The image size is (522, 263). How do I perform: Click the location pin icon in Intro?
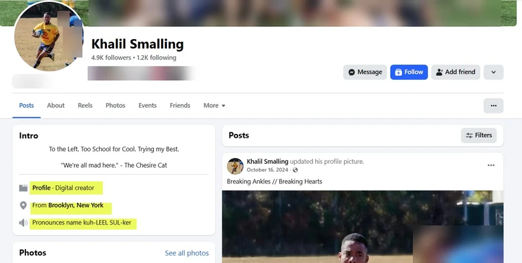(23, 206)
